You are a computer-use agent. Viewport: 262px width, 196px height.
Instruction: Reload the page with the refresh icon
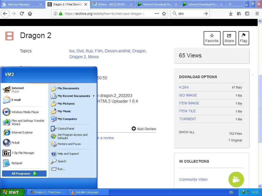pyautogui.click(x=22, y=14)
